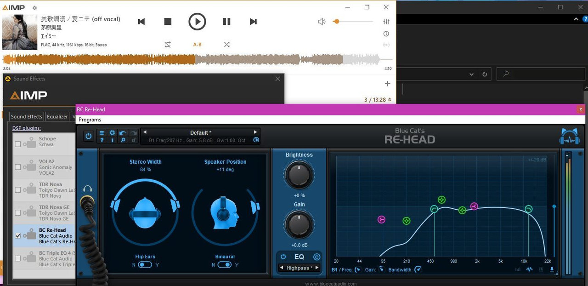Go to previous preset before Default

(145, 132)
